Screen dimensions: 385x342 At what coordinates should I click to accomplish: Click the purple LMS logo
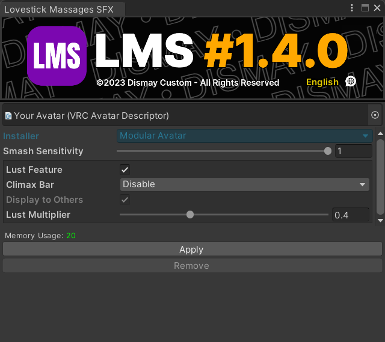pyautogui.click(x=57, y=56)
